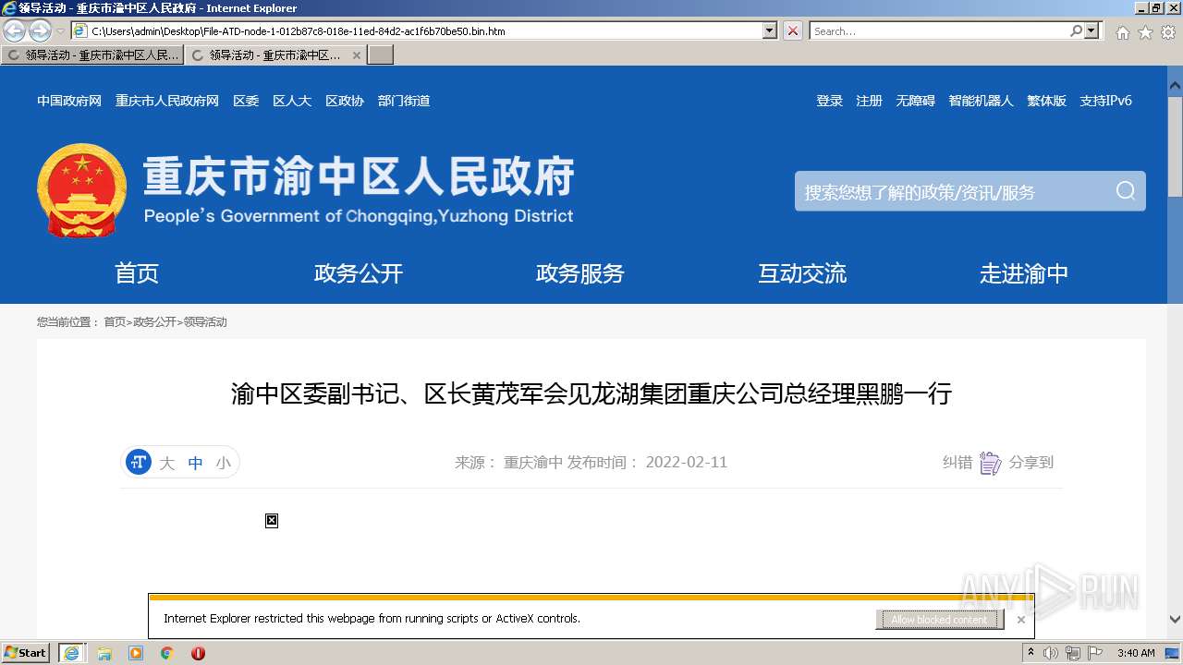Click the Action Center flag icon
Viewport: 1183px width, 665px height.
point(1095,653)
